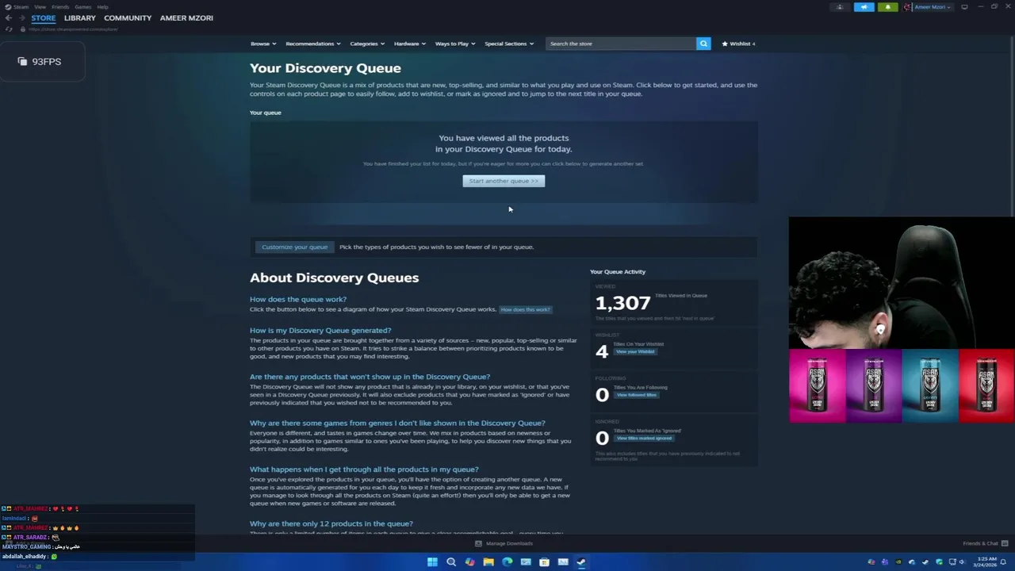Open the Wishlist star link
This screenshot has width=1015, height=571.
(x=738, y=44)
